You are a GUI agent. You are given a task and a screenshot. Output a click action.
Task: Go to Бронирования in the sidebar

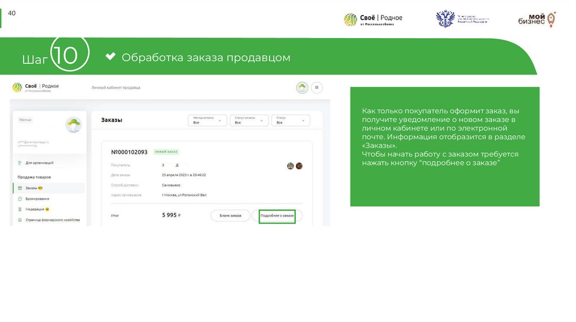37,199
